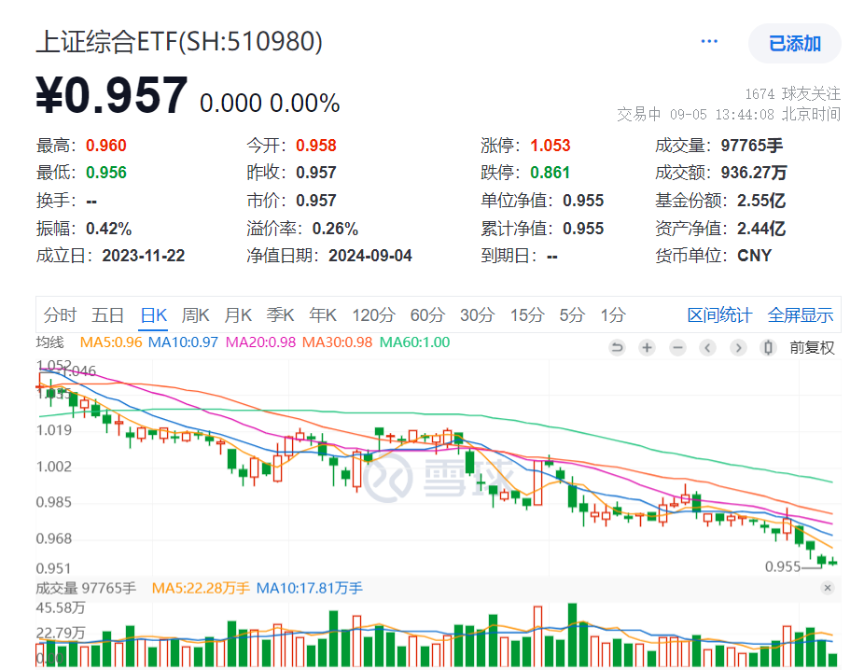Viewport: 864px width, 670px height.
Task: Select the 月K chart tab
Action: pyautogui.click(x=238, y=315)
